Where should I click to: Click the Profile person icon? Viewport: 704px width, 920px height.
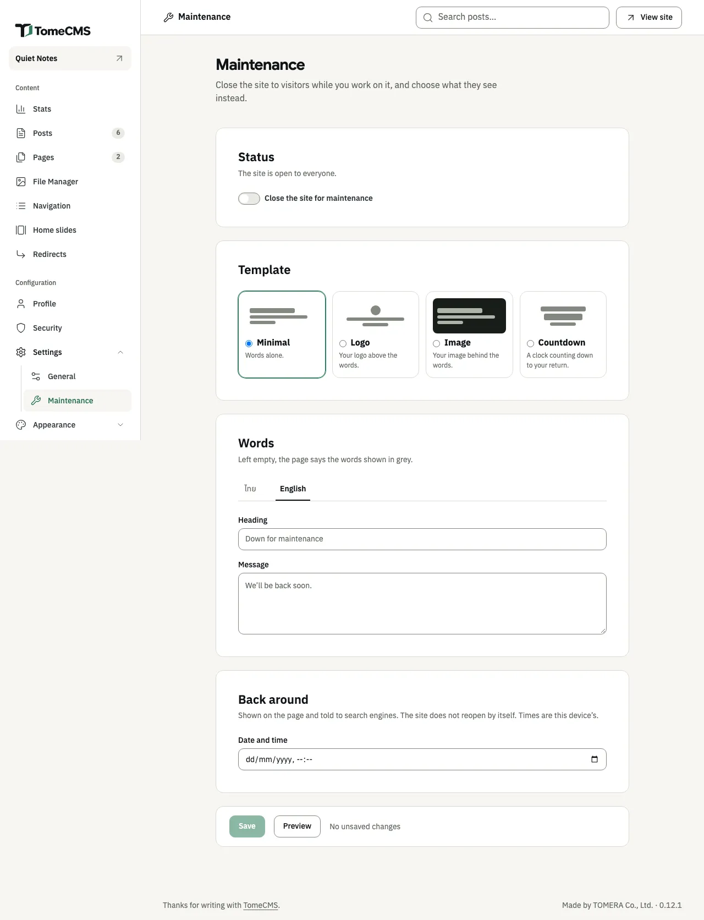pos(21,304)
